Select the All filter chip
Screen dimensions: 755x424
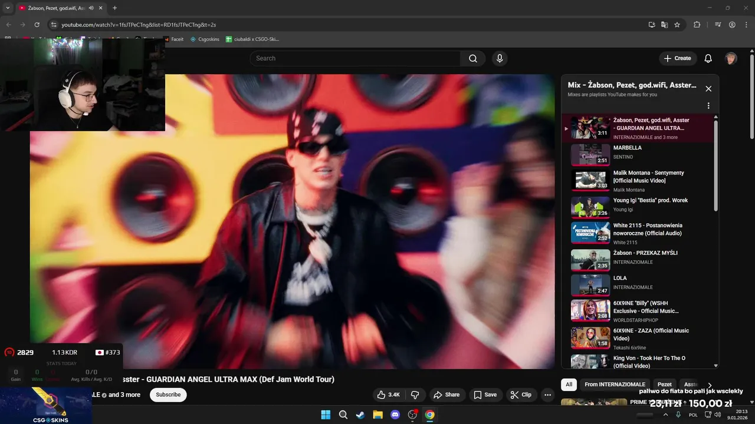point(569,385)
